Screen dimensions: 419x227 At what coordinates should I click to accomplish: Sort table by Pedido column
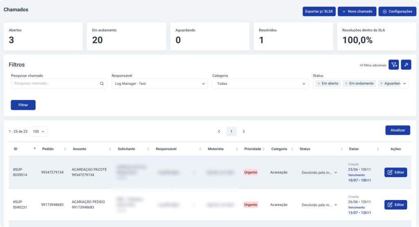pos(65,149)
